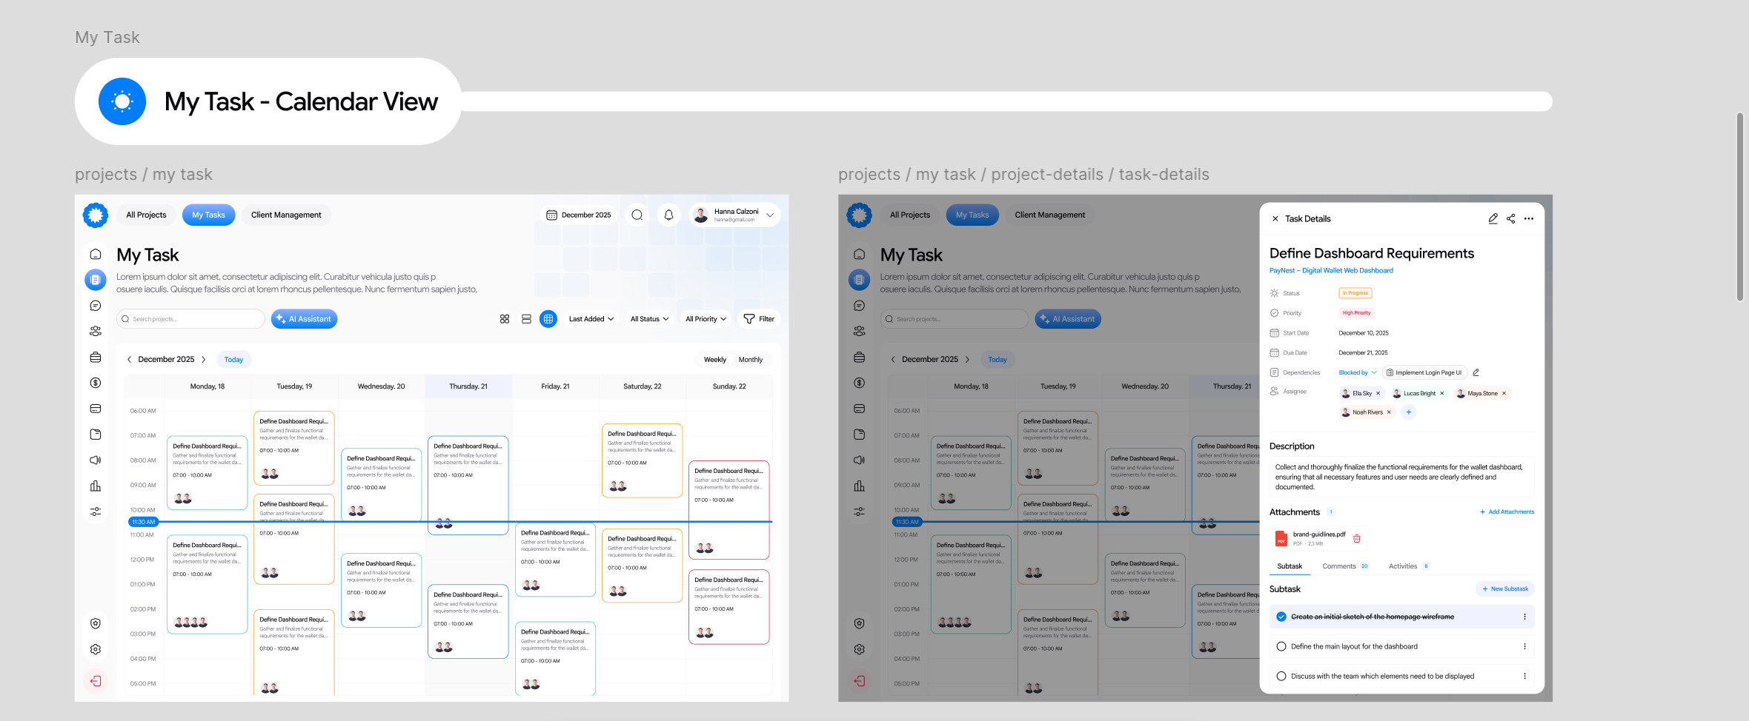Click red logout icon in undimmed frame
The height and width of the screenshot is (721, 1749).
96,681
